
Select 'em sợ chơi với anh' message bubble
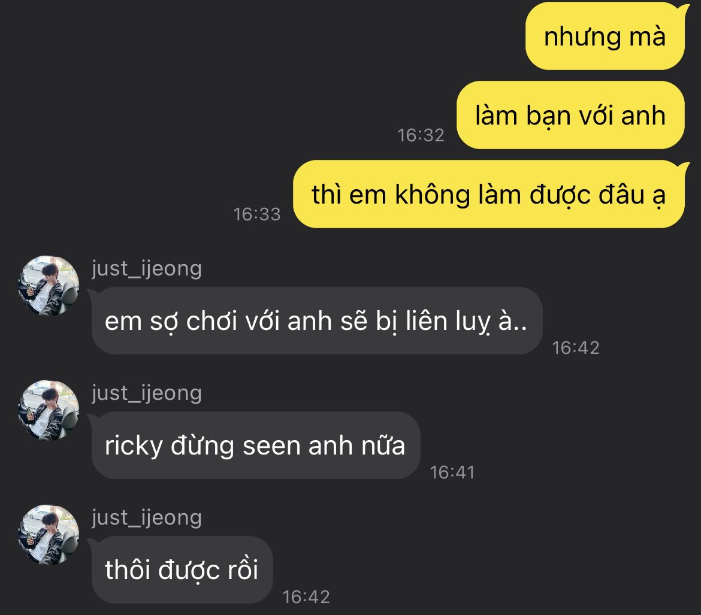316,321
